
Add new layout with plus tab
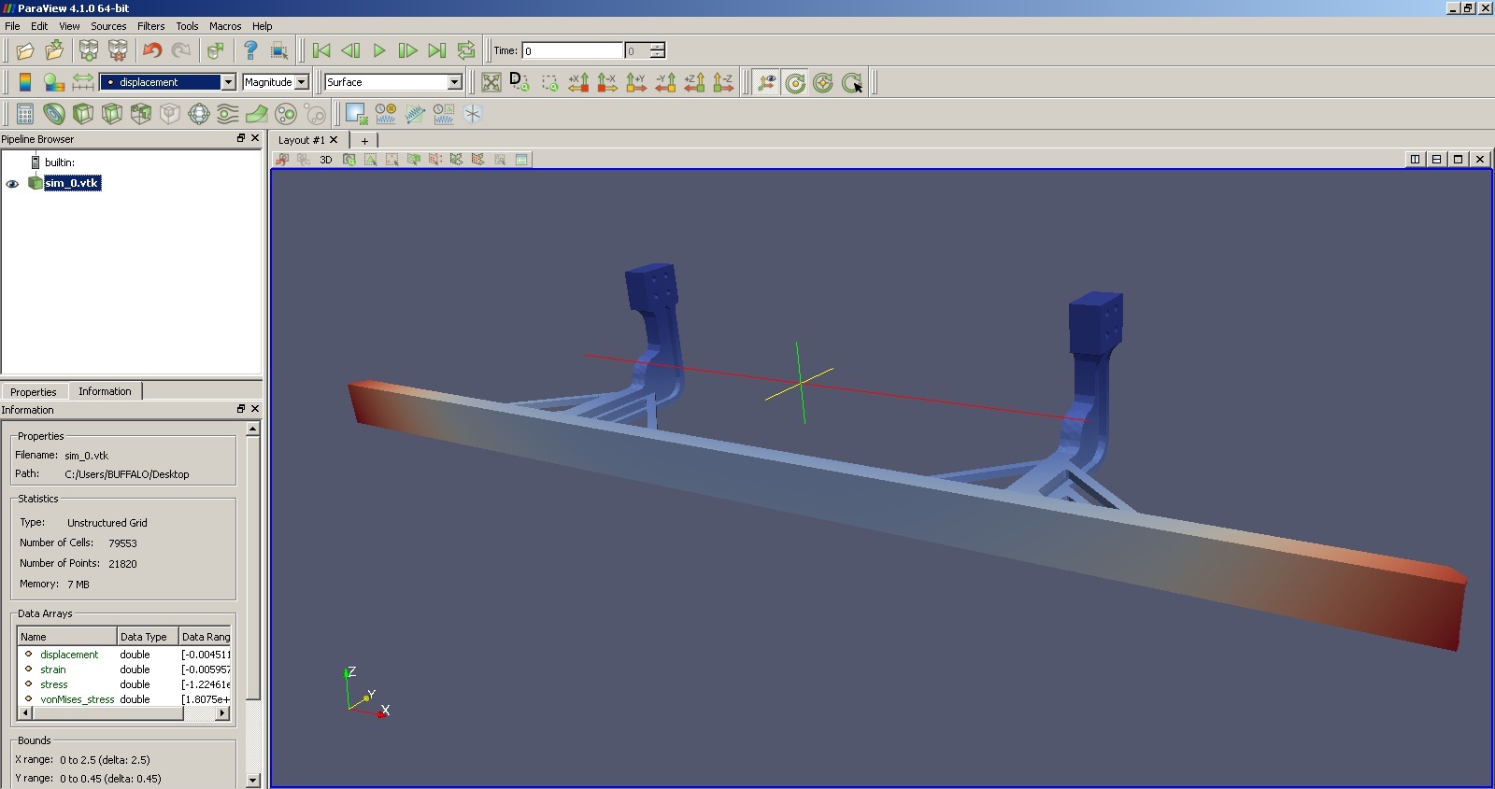pos(364,140)
